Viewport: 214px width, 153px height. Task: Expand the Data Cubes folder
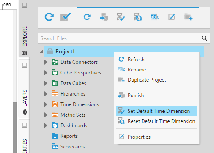(46, 83)
